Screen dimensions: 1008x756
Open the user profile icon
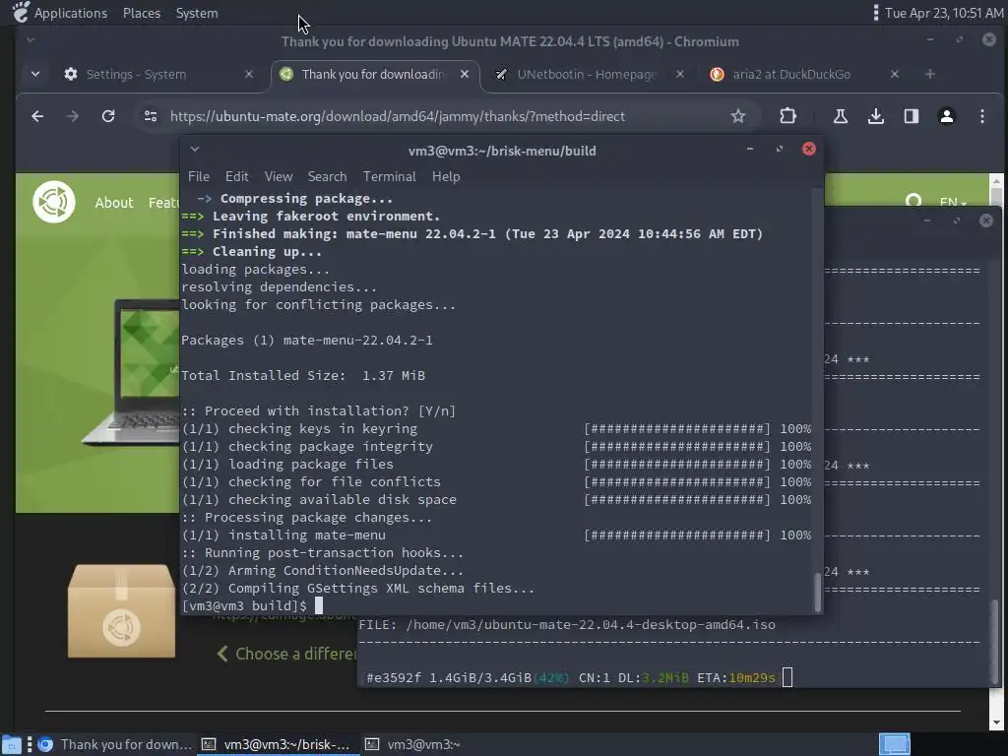946,116
